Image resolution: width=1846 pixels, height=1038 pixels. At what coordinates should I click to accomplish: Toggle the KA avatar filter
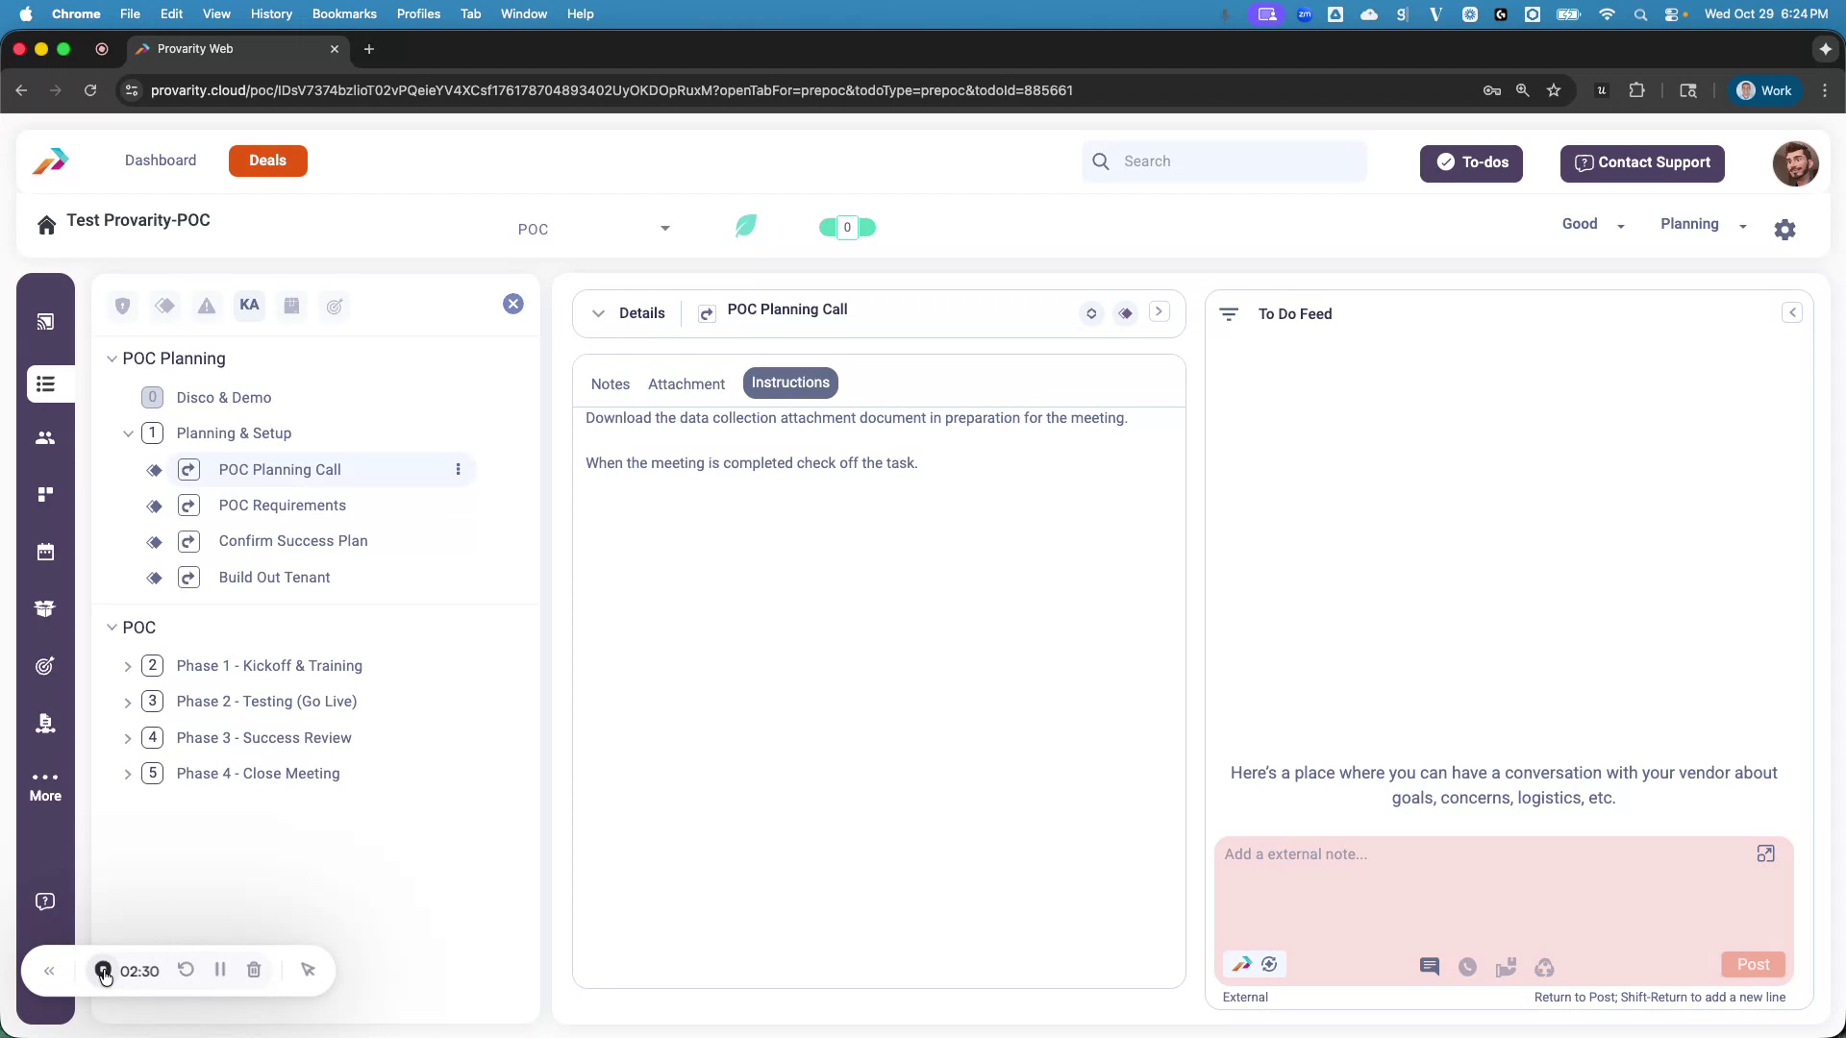[249, 305]
